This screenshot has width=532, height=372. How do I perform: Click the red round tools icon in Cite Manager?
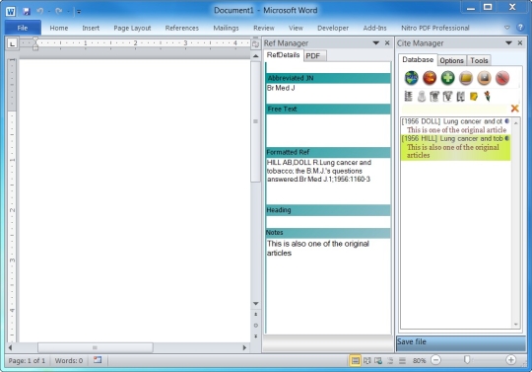[x=502, y=78]
